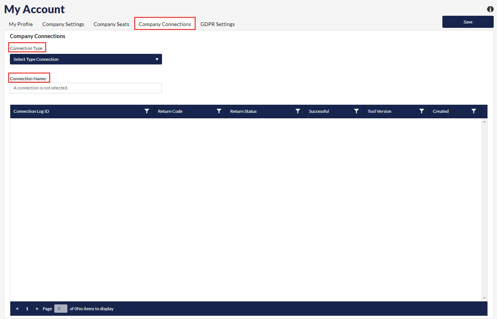Click page number 1 in pager
Viewport: 497px width, 319px height.
27,309
